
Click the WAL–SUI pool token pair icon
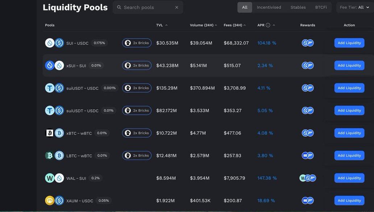tap(54, 178)
